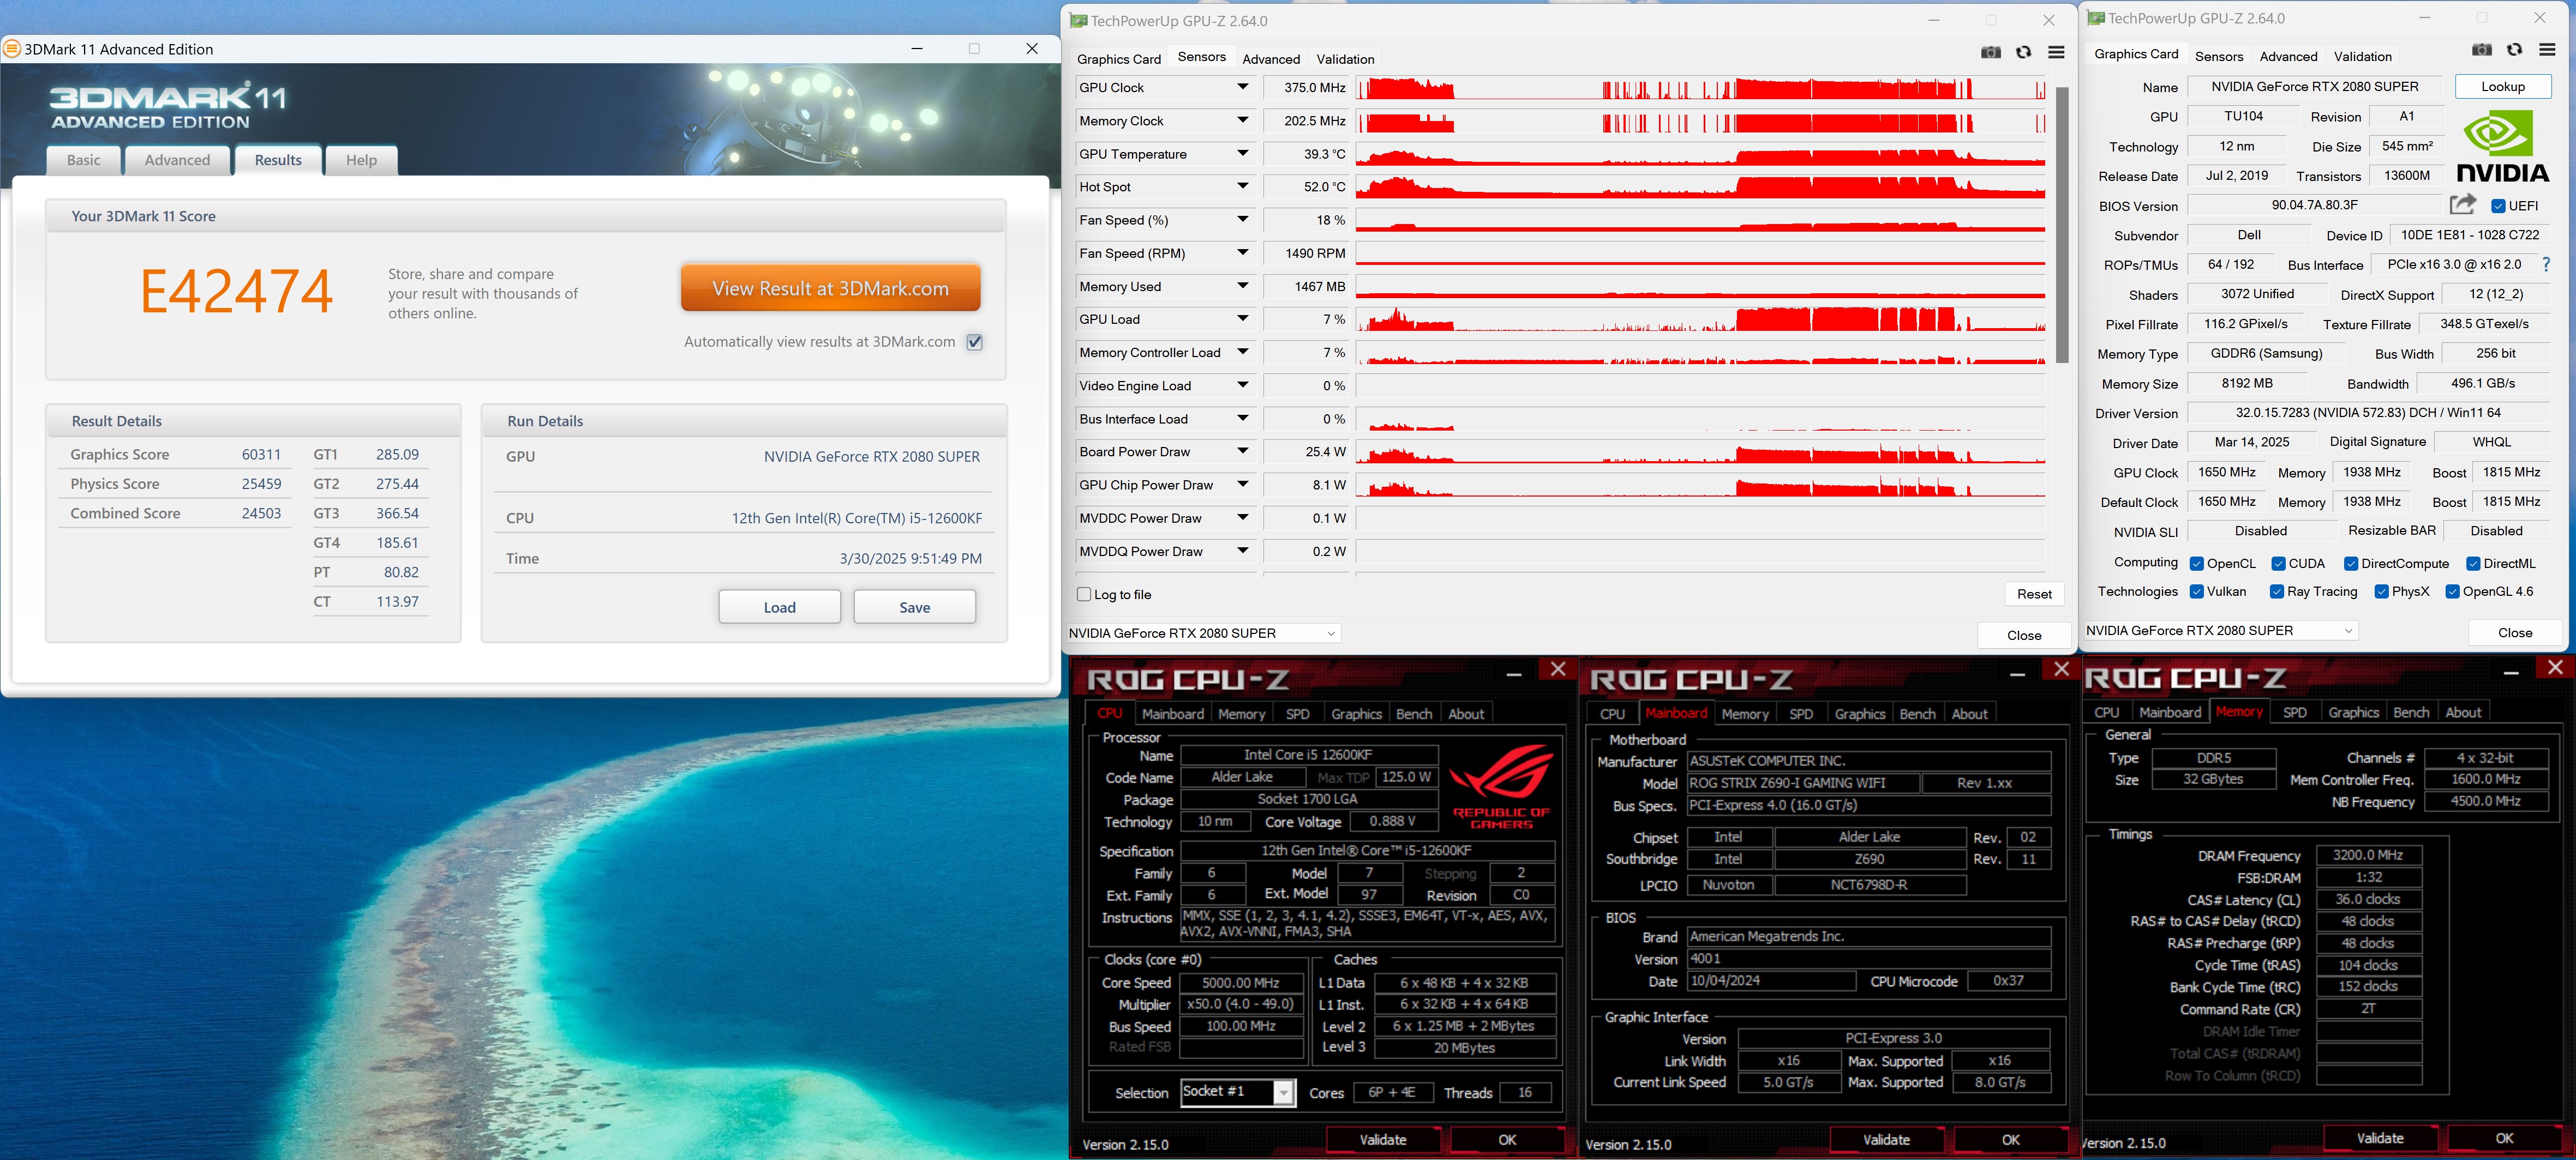Toggle automatically view results at 3DMark.com checkbox
2576x1160 pixels.
click(x=975, y=342)
